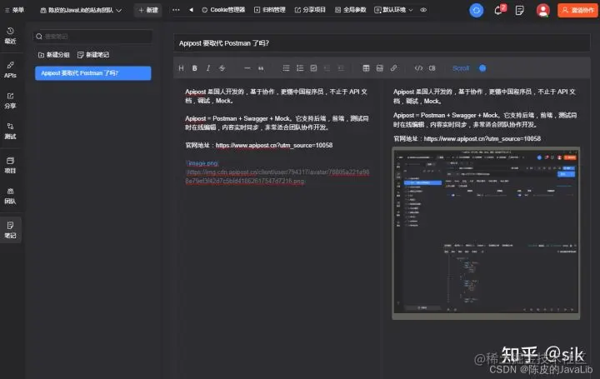The image size is (600, 379).
Task: Insert a horizontal rule line
Action: pyautogui.click(x=247, y=68)
